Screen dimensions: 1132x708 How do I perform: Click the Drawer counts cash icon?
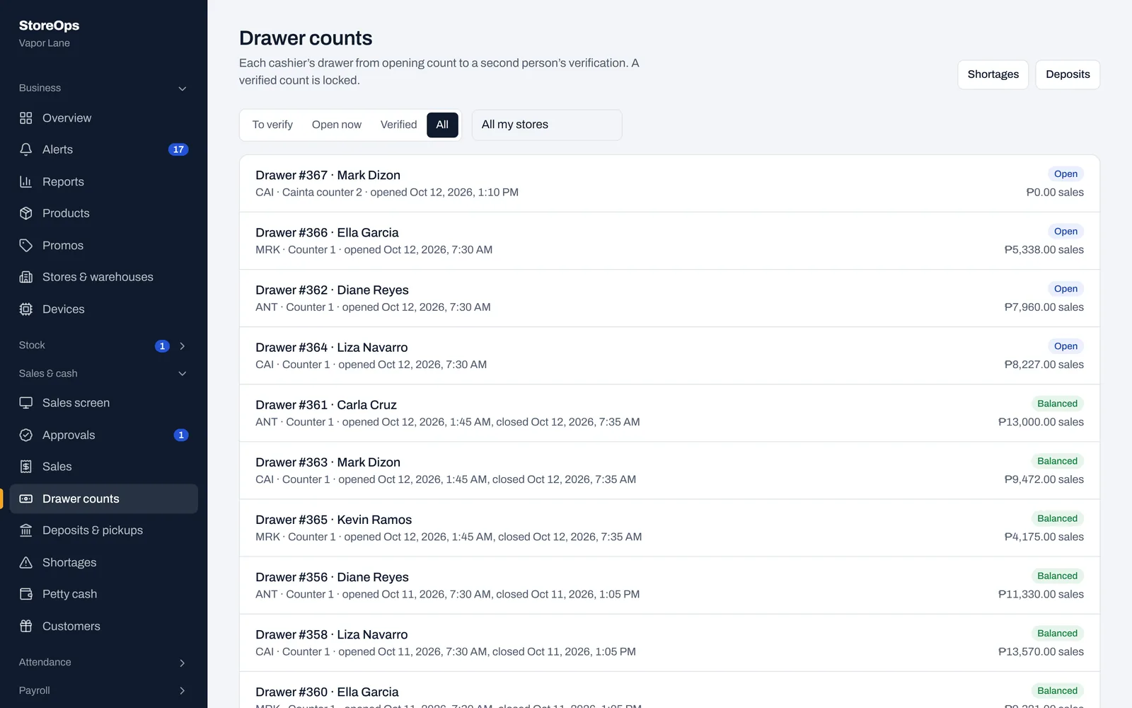26,499
